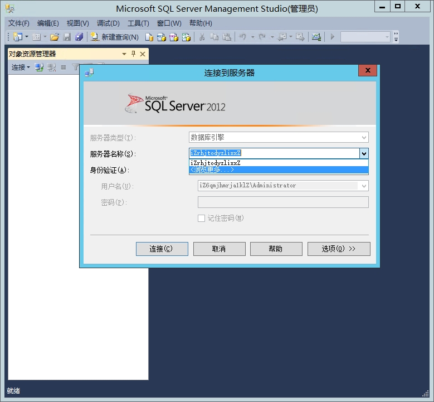Open the Activity Monitor toolbar icon
This screenshot has width=434, height=402.
click(x=316, y=37)
